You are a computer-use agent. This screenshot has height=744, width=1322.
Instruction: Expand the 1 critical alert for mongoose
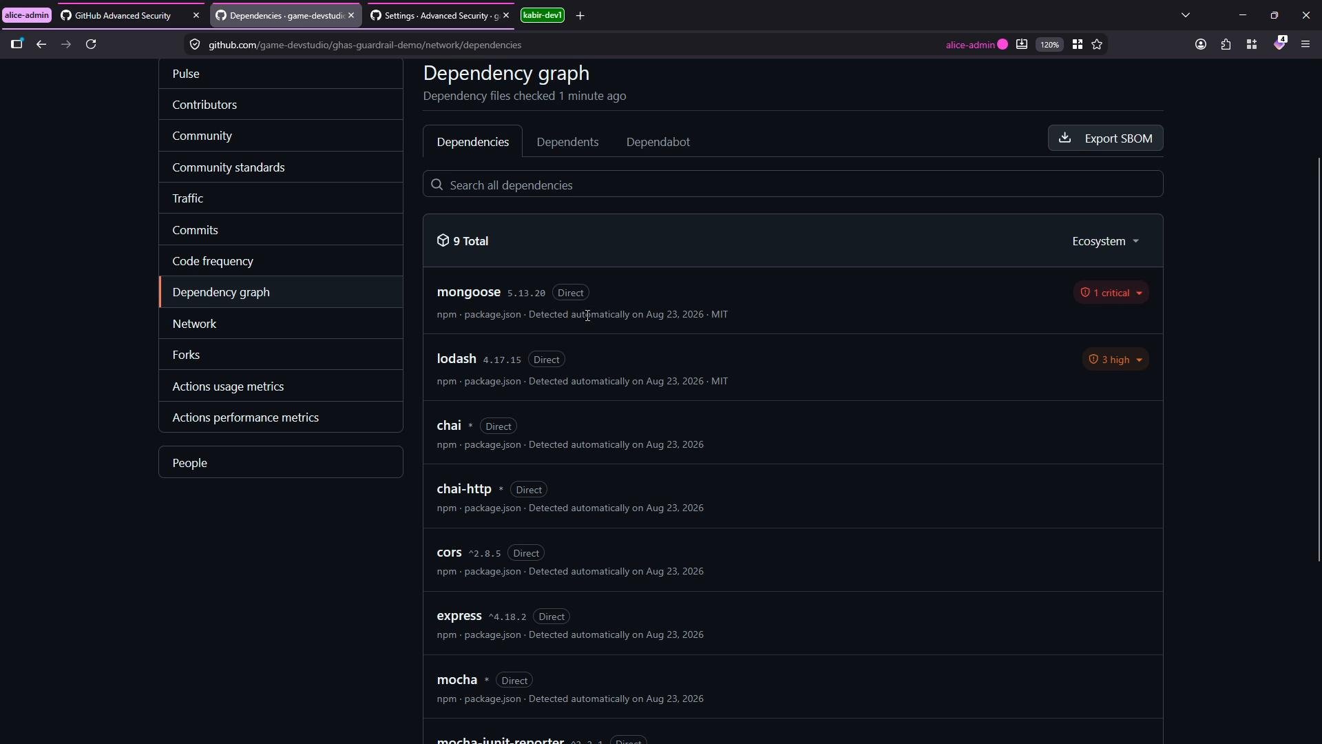tap(1111, 293)
